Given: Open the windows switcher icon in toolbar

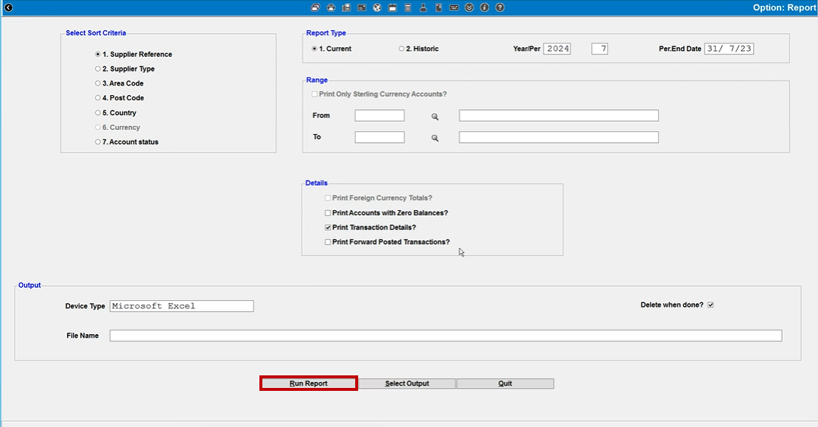Looking at the screenshot, I should [x=315, y=7].
